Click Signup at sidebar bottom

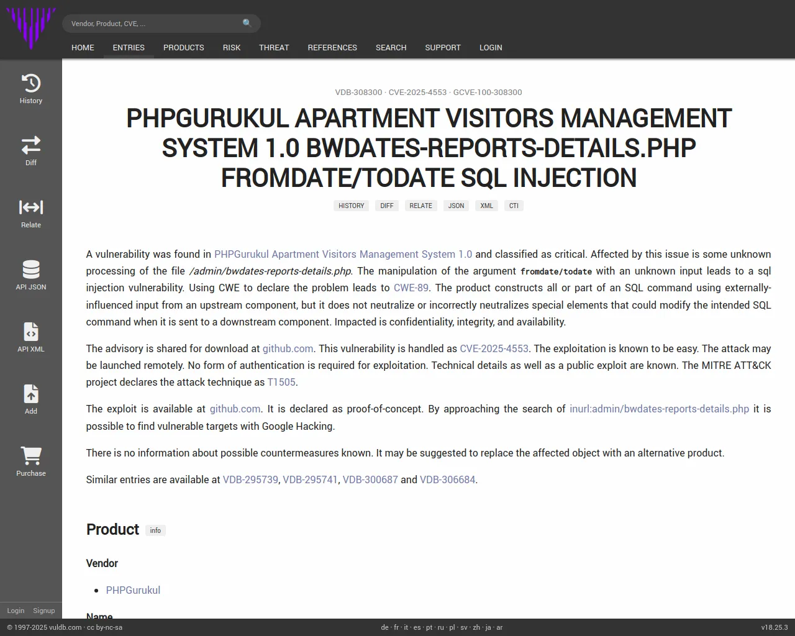43,611
